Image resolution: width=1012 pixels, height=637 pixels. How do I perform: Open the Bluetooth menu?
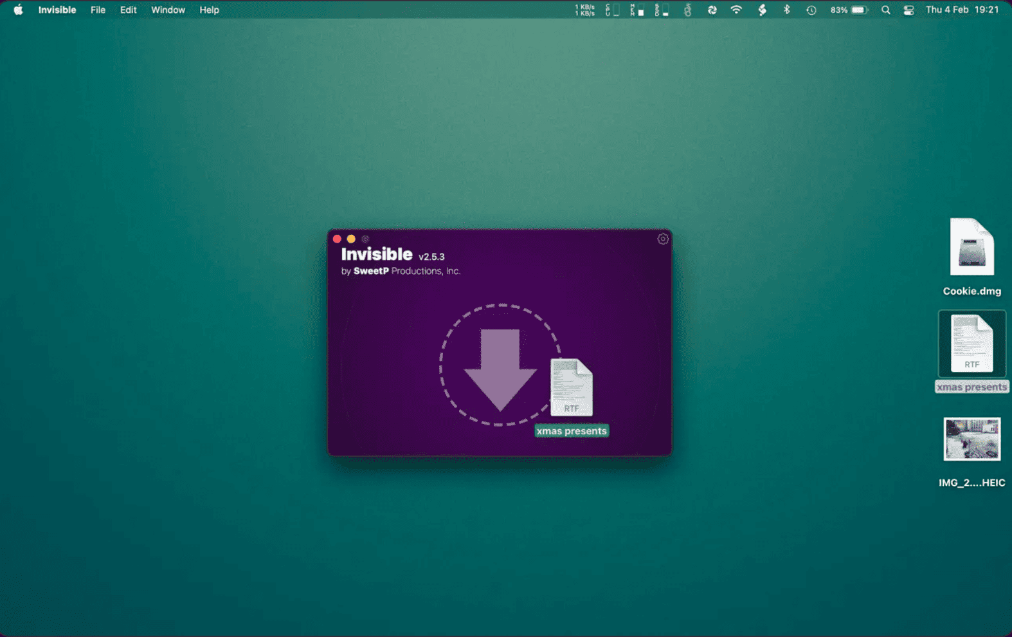click(786, 10)
